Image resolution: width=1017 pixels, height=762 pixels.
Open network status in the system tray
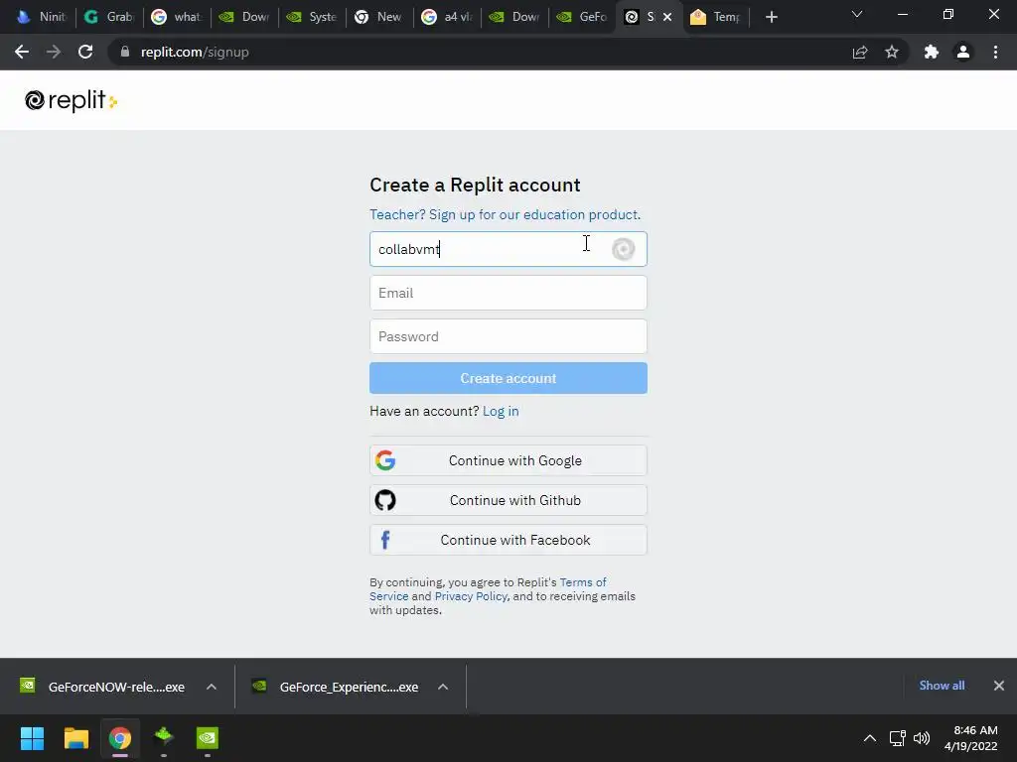(x=897, y=738)
